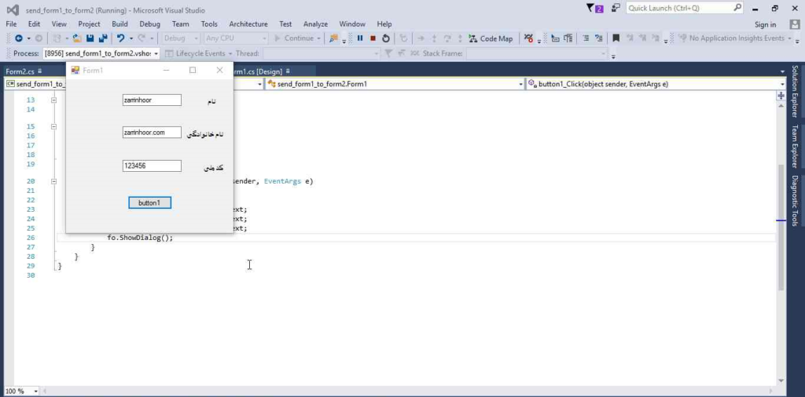The height and width of the screenshot is (397, 805).
Task: Click the Open File folder icon
Action: (76, 38)
